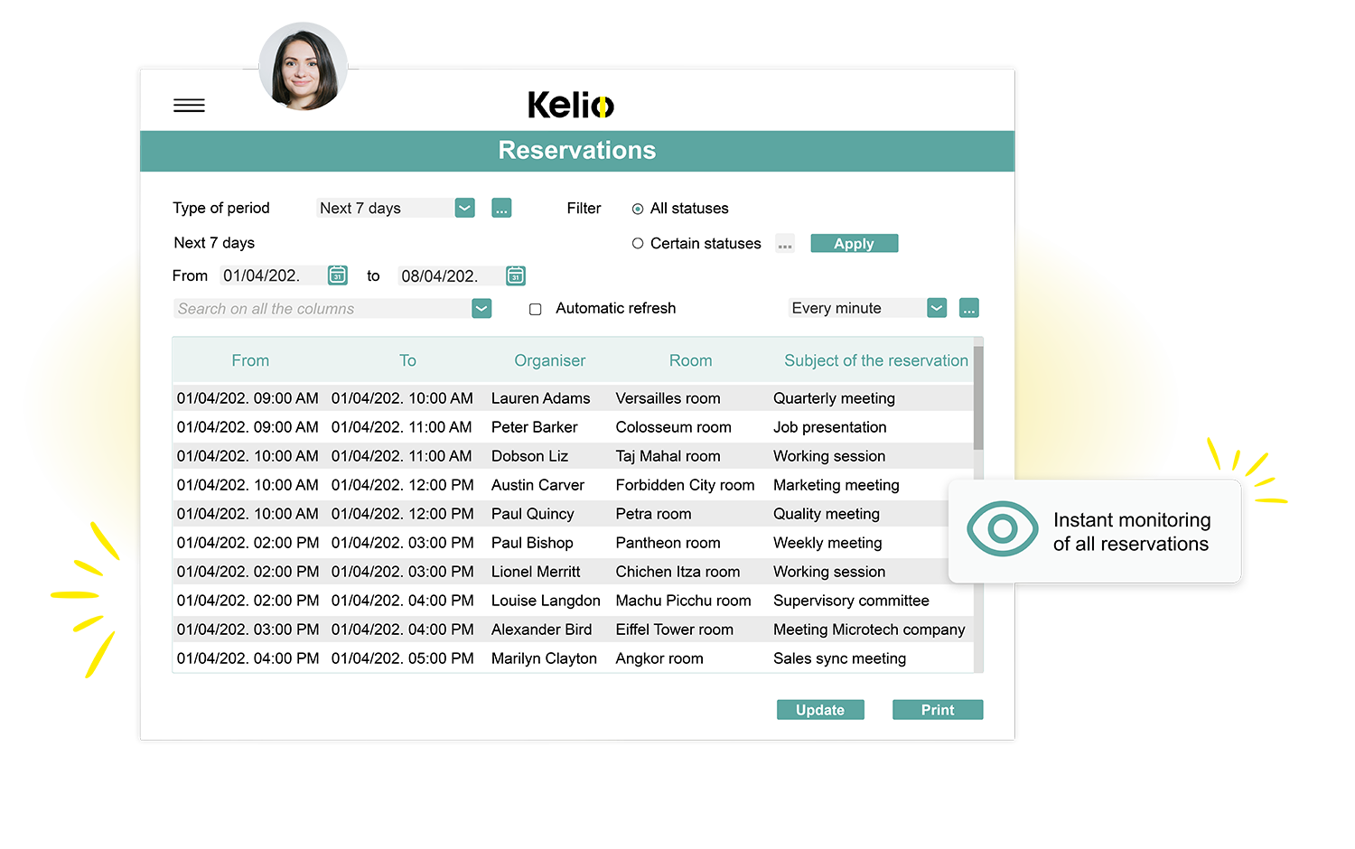Open the From date calendar picker
Viewport: 1355px width, 849px height.
(x=337, y=275)
